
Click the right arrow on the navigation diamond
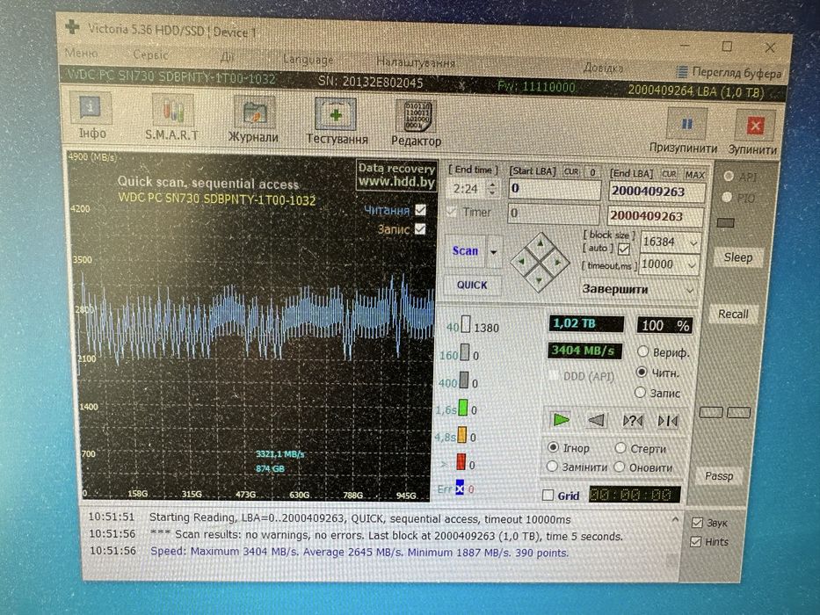557,262
